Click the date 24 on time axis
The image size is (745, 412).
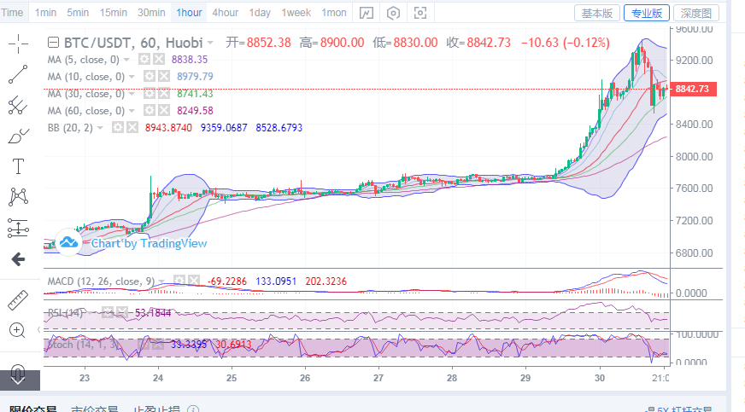pyautogui.click(x=158, y=378)
